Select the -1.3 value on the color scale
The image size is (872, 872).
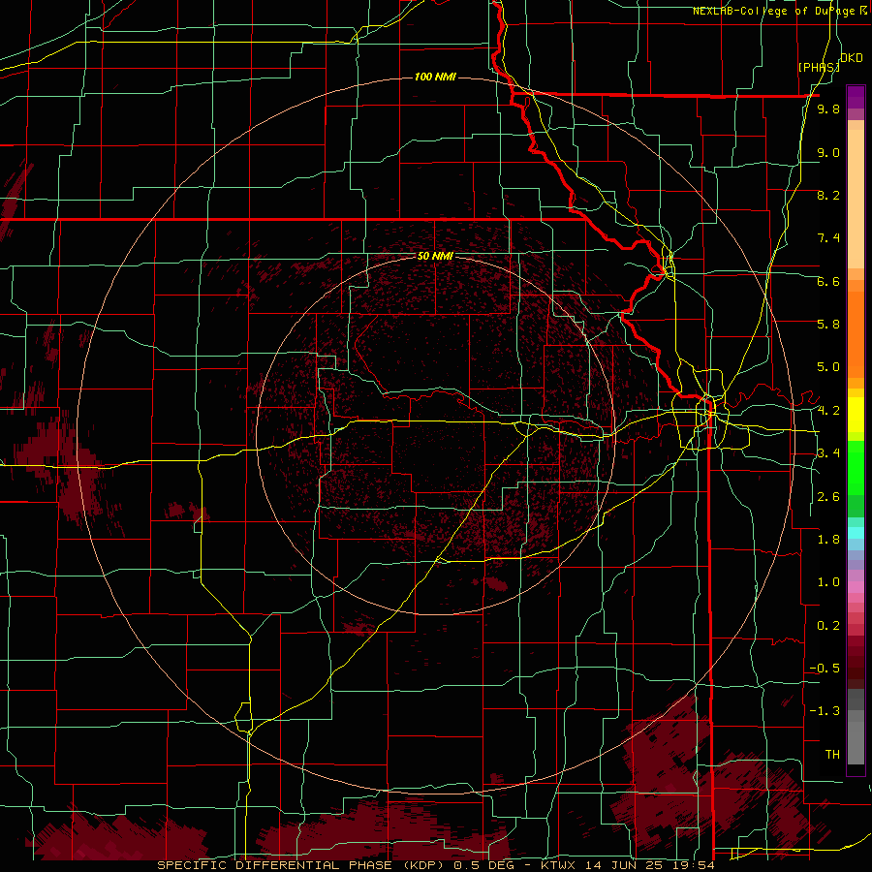point(825,711)
